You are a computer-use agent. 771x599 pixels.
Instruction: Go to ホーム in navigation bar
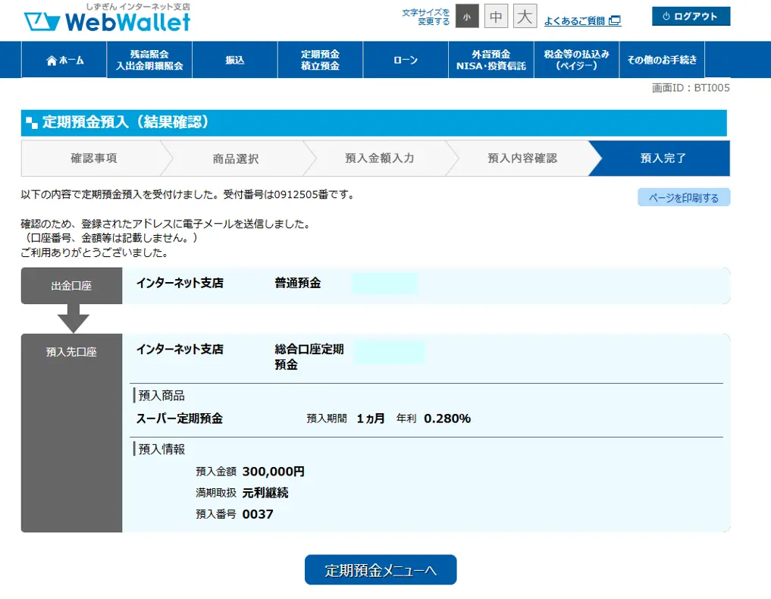pos(64,60)
